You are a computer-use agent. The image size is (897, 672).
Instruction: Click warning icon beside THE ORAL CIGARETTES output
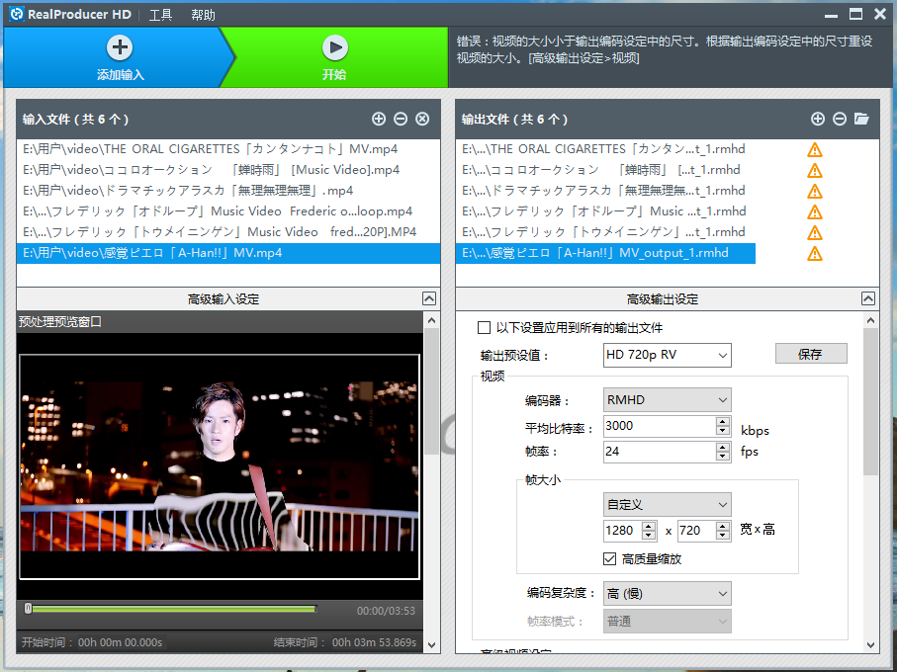click(x=815, y=150)
